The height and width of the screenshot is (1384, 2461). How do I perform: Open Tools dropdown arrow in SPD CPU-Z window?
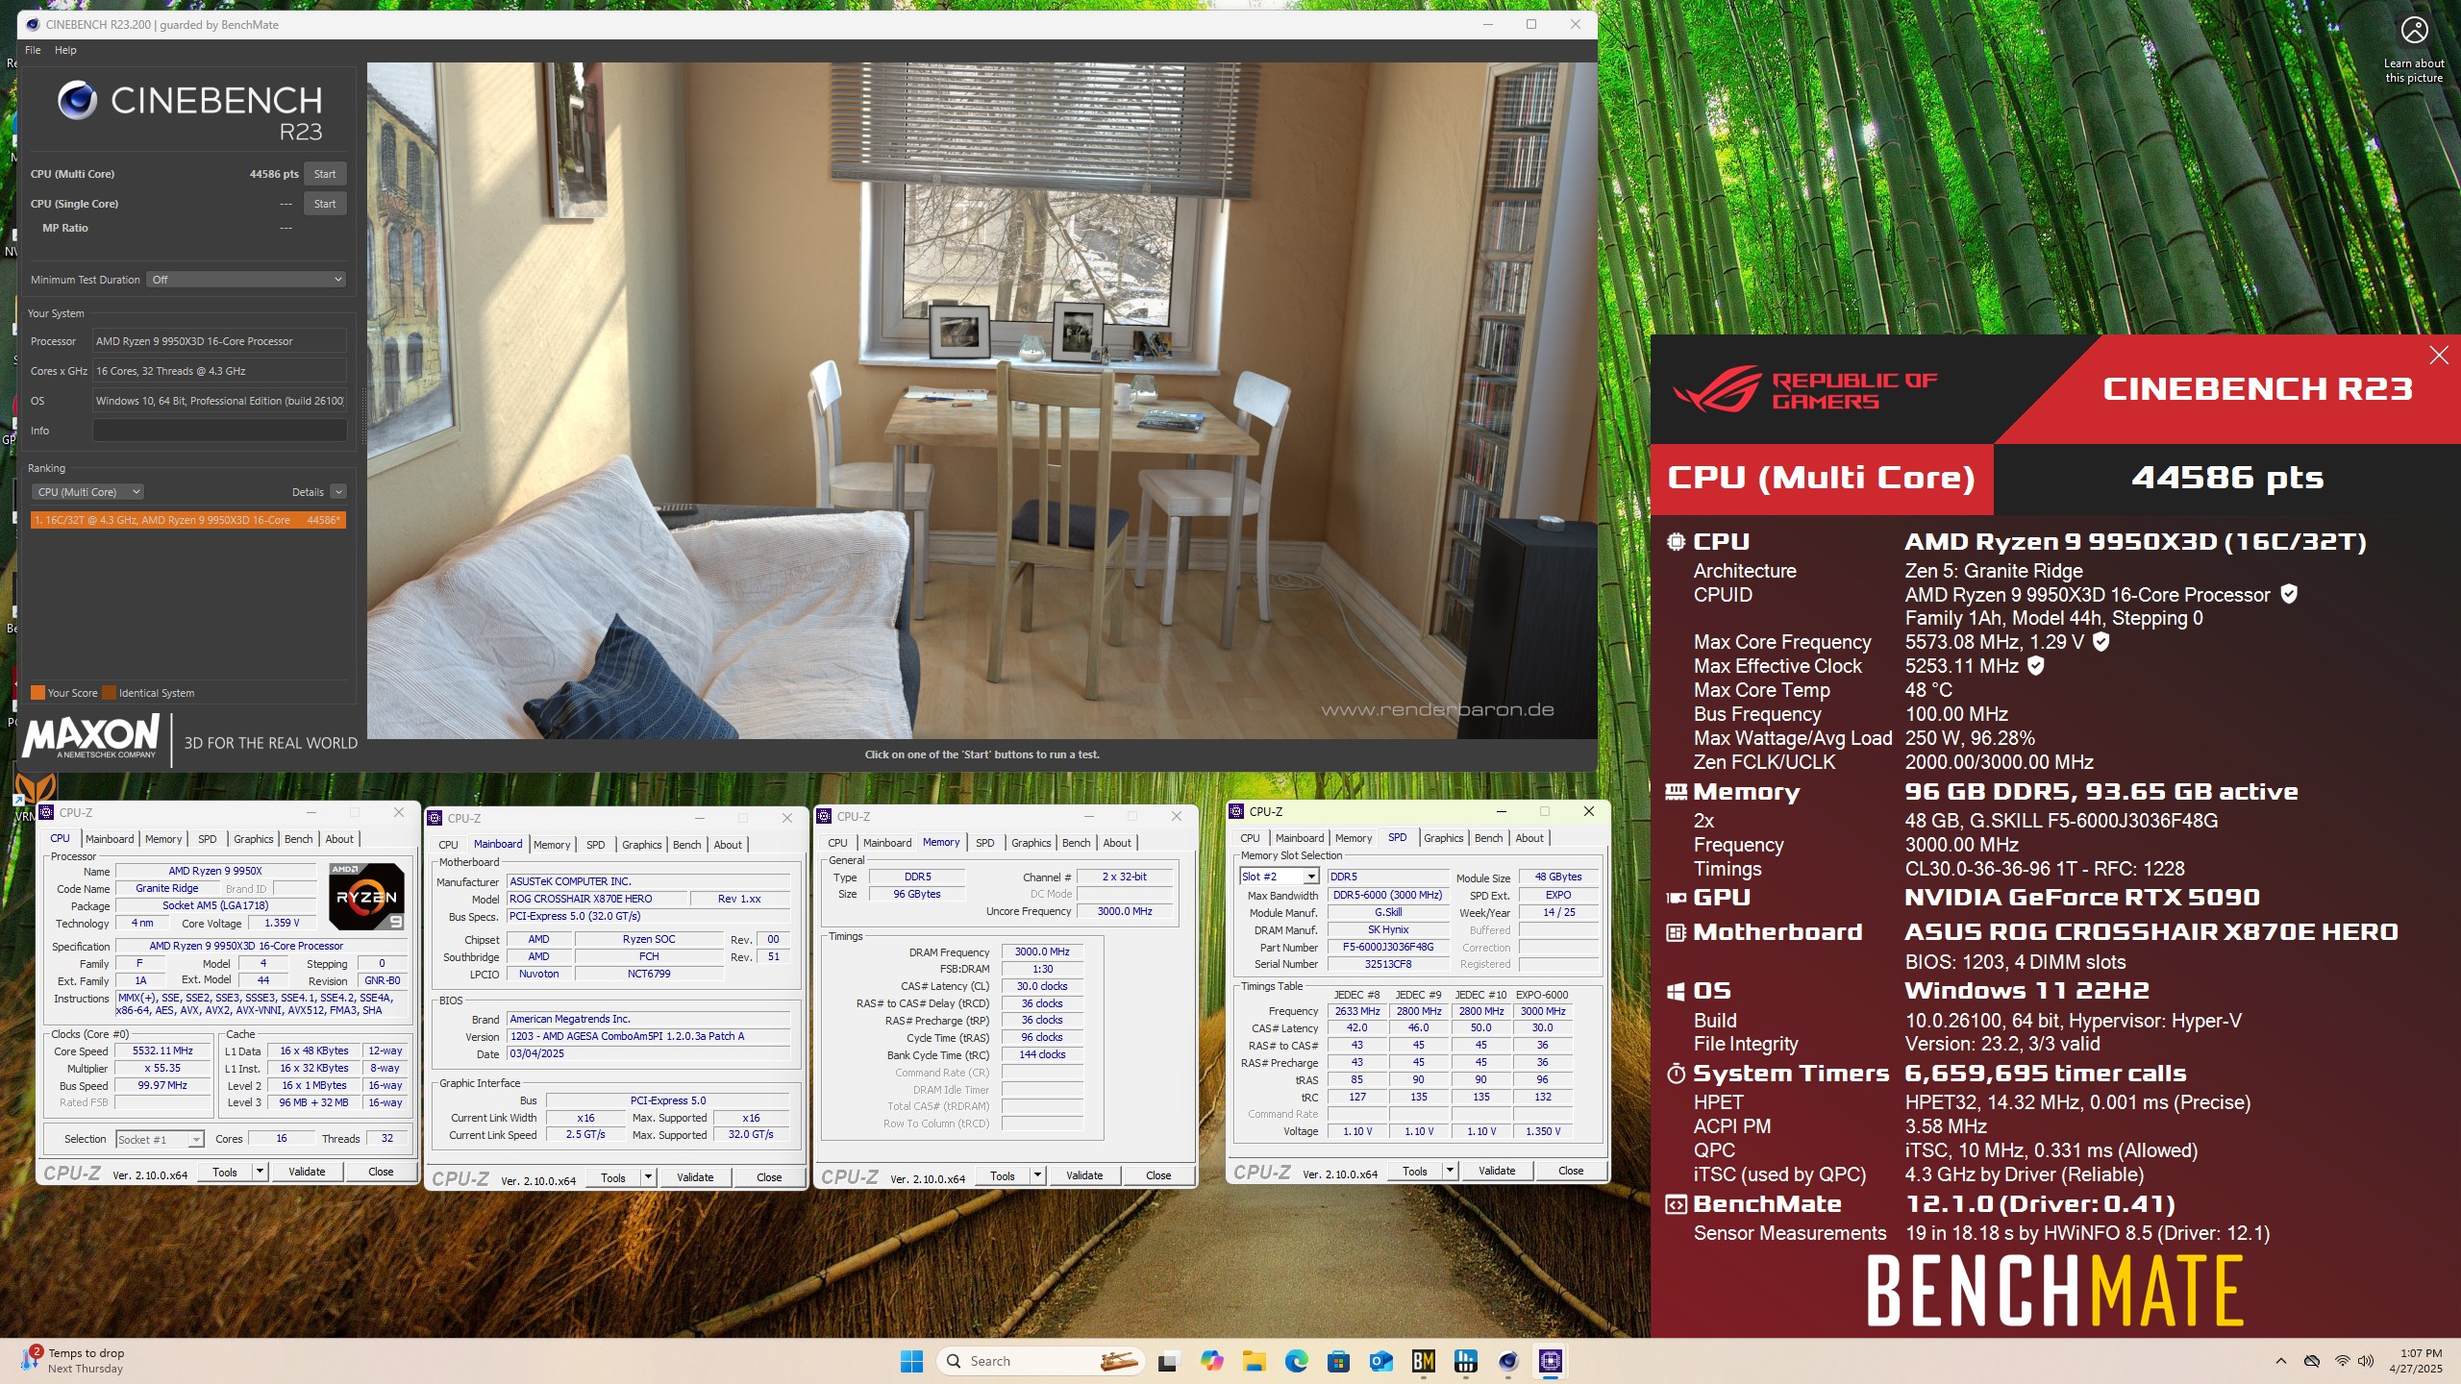pyautogui.click(x=1450, y=1172)
